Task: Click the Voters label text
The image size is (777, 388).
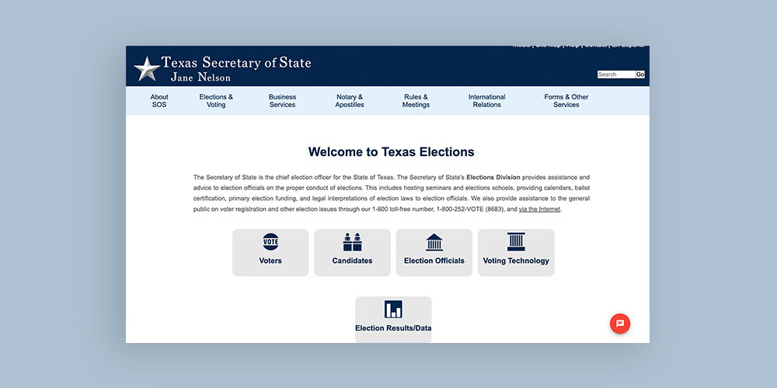Action: [270, 262]
